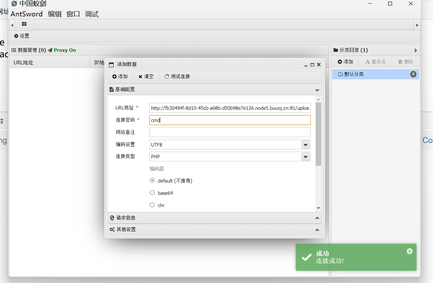The image size is (433, 283).
Task: Click 重命名 category button
Action: 375,61
